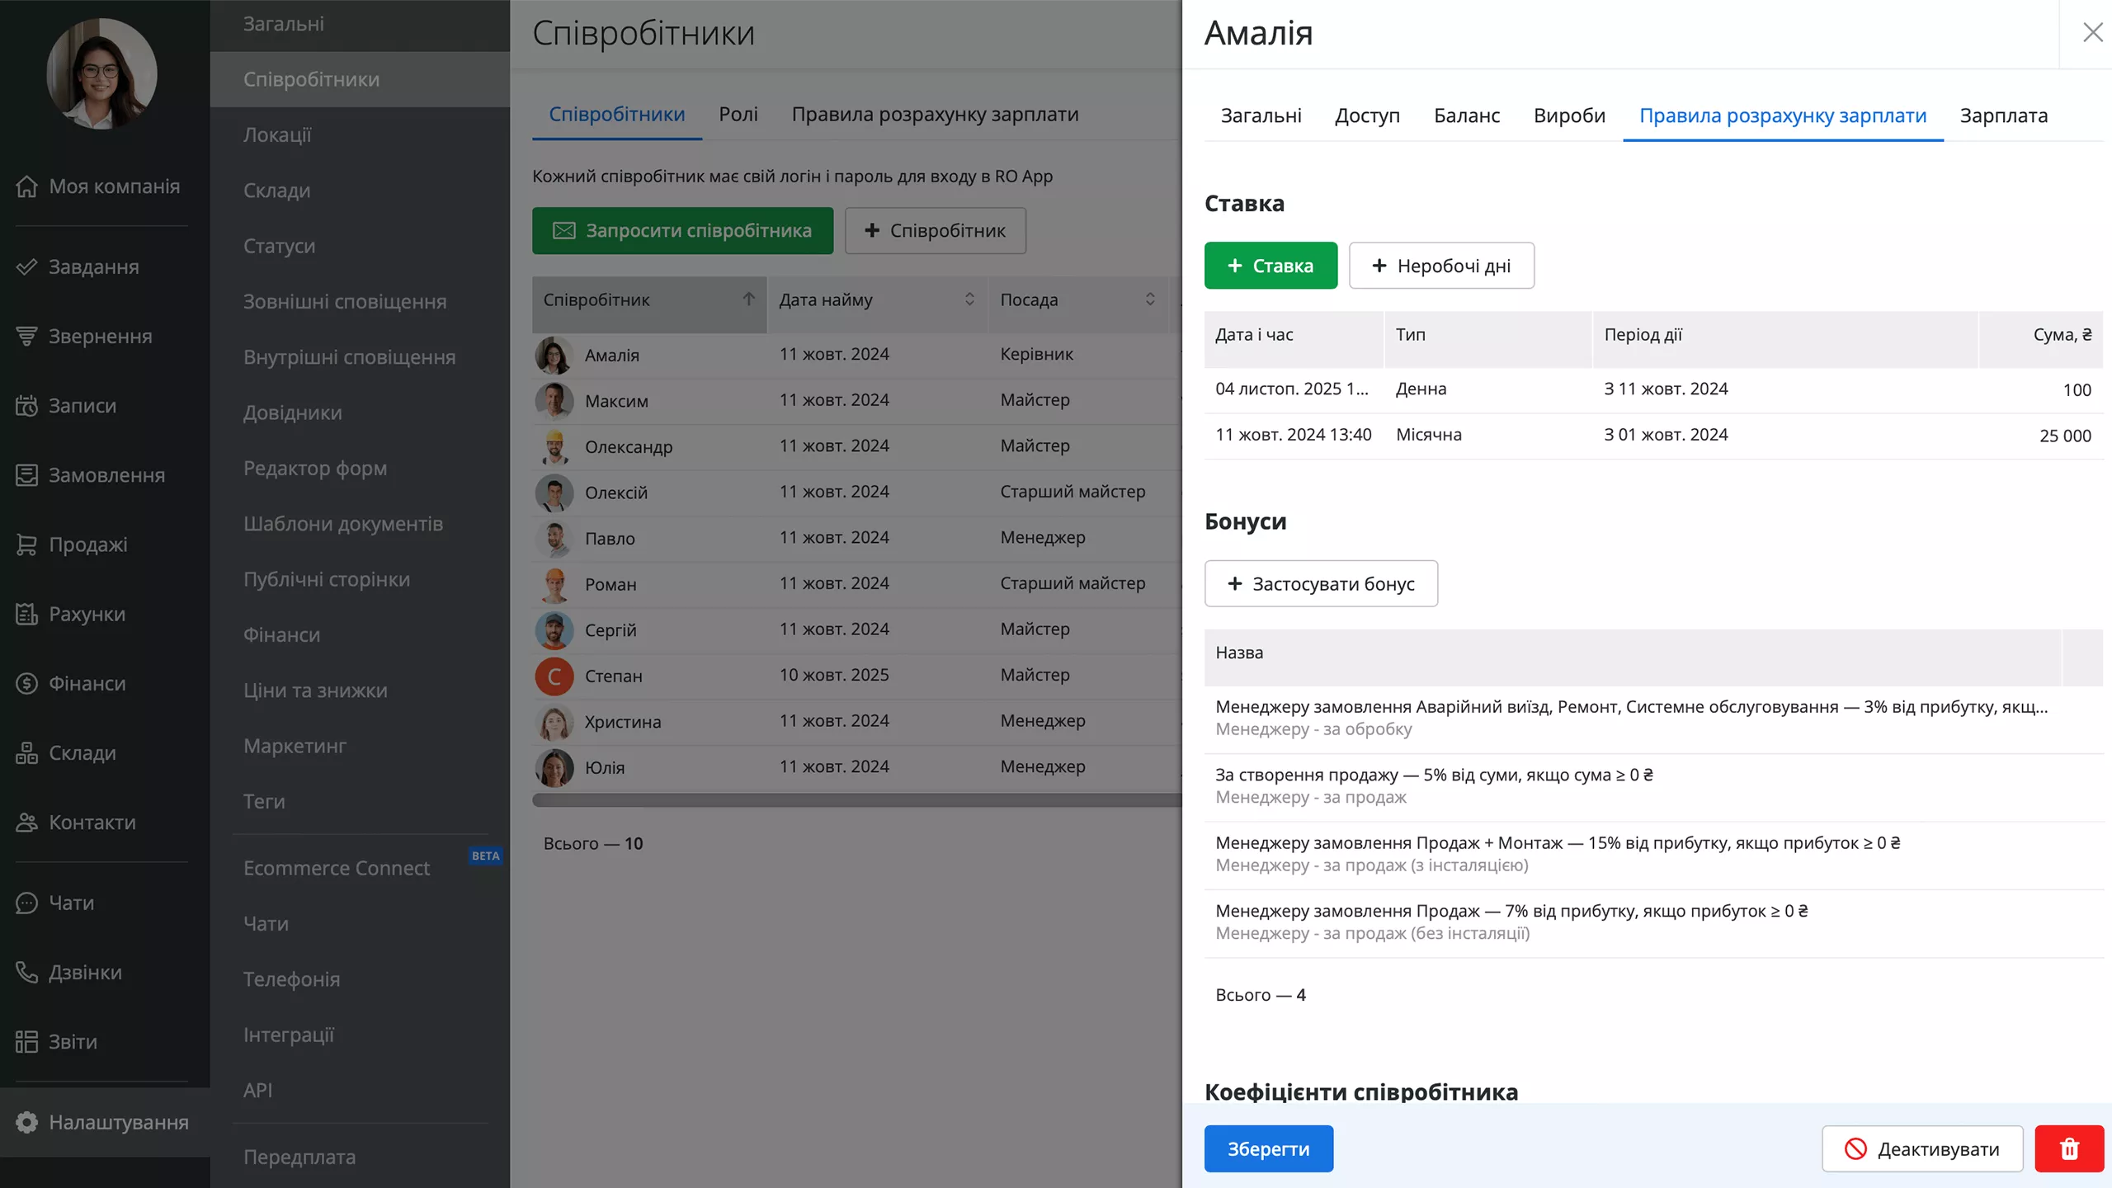
Task: Open the Ролі tab
Action: point(738,114)
